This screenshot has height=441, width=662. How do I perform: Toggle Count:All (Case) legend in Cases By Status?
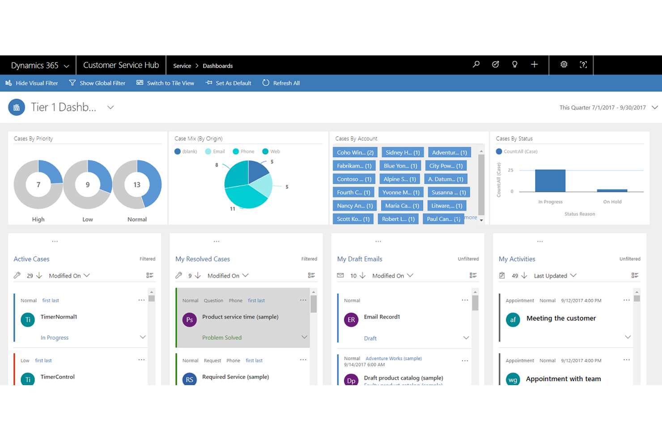click(517, 151)
